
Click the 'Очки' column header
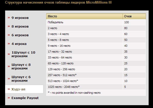(x=134, y=16)
